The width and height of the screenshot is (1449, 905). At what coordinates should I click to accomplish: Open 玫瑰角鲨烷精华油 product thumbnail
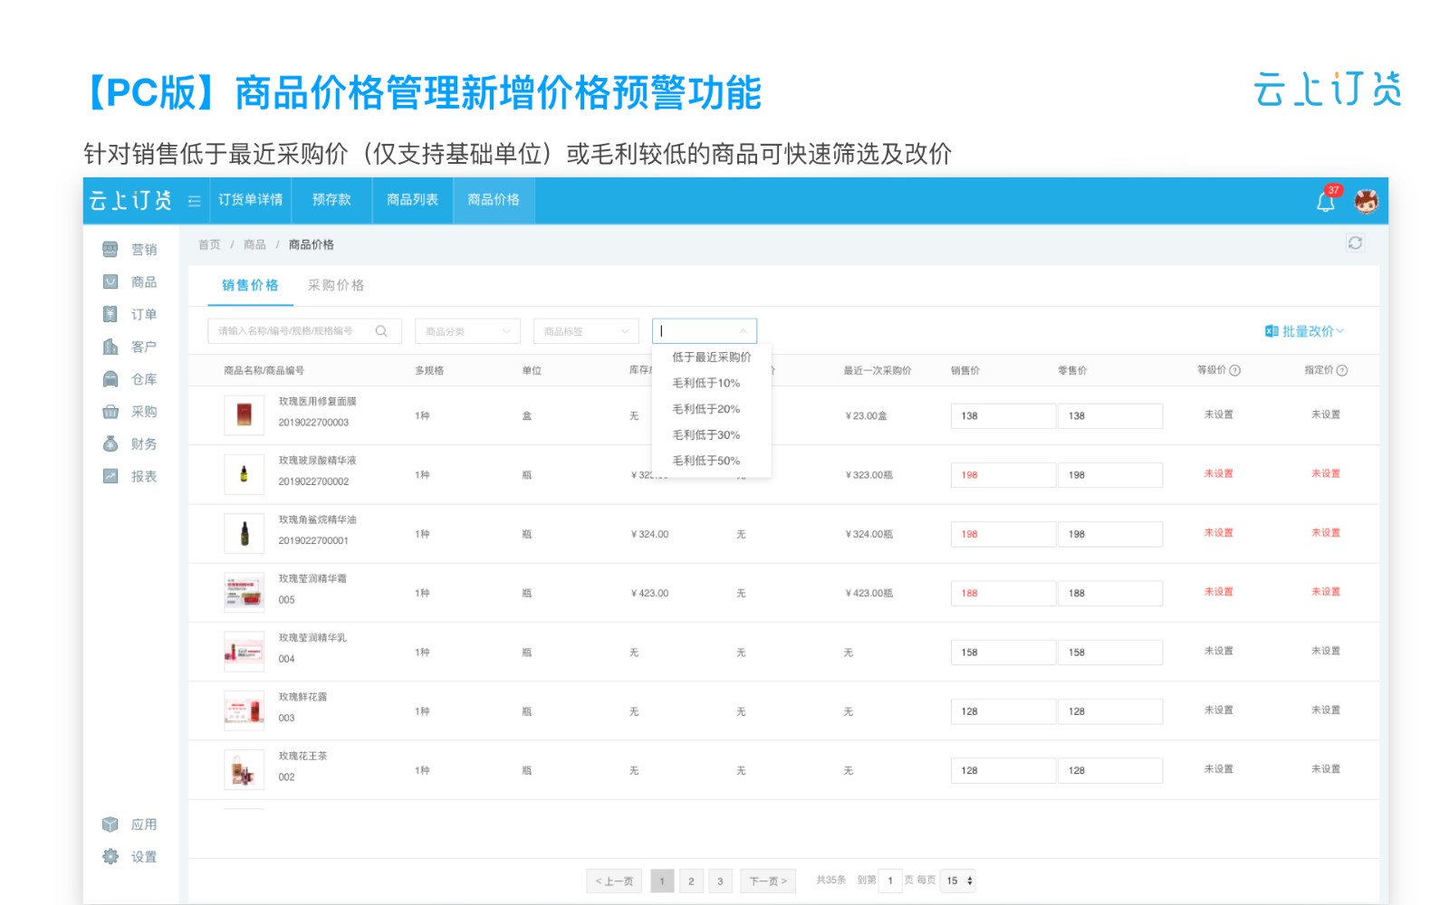(x=245, y=534)
